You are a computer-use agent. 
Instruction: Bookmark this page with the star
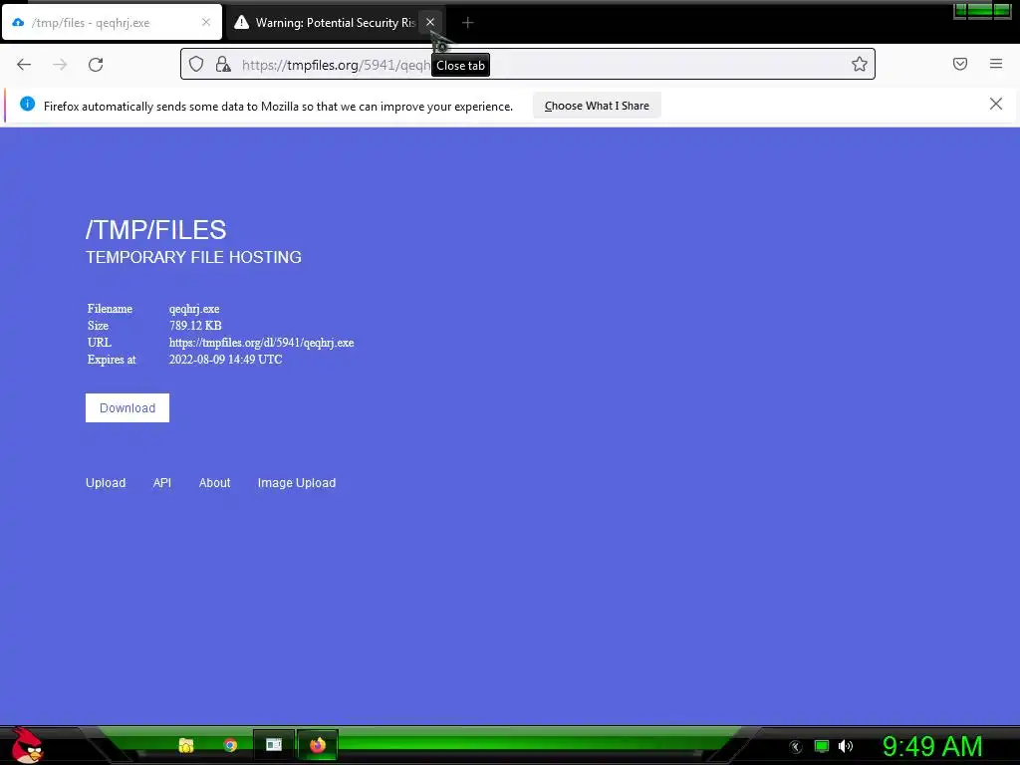click(860, 64)
